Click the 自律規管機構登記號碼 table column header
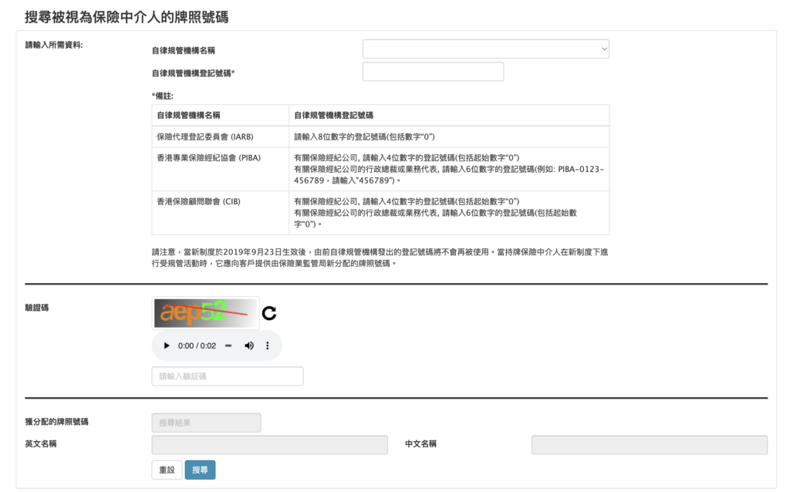 [334, 115]
